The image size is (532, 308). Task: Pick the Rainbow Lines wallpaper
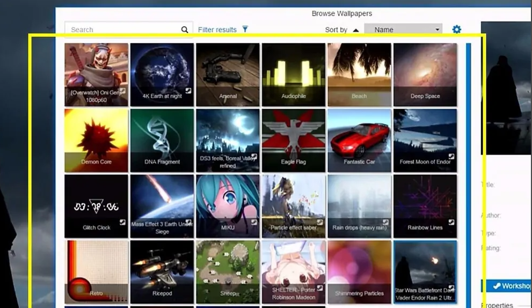pyautogui.click(x=425, y=206)
